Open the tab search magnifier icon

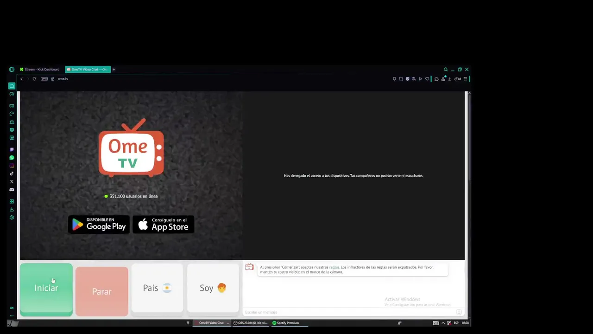pyautogui.click(x=446, y=70)
